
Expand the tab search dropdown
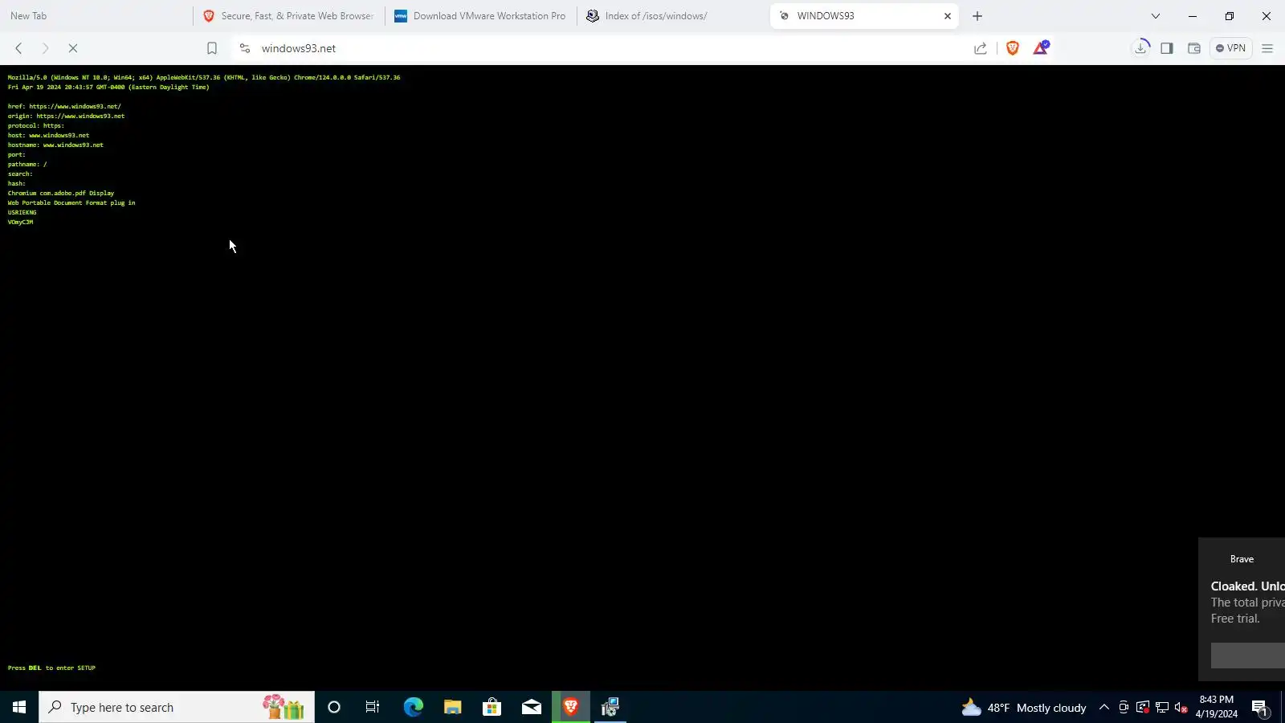click(x=1156, y=16)
